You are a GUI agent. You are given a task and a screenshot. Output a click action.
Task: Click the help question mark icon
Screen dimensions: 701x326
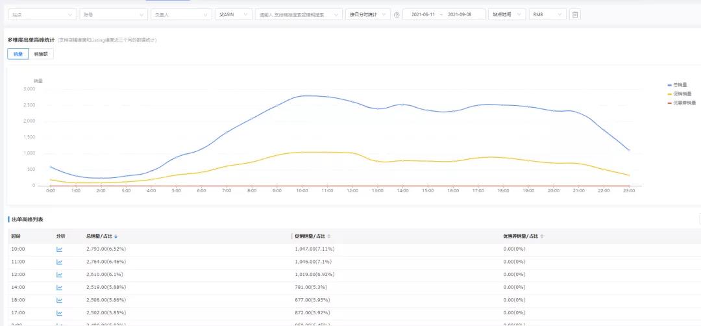coord(397,15)
